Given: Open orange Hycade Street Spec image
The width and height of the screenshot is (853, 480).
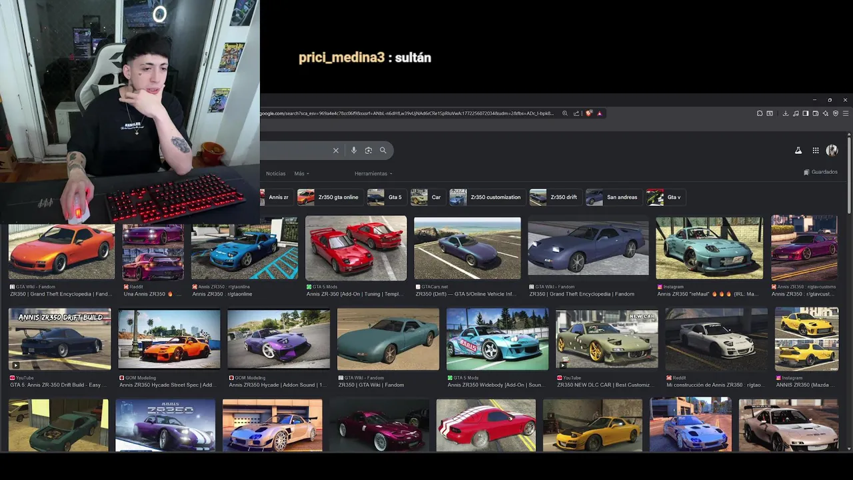Looking at the screenshot, I should [169, 339].
